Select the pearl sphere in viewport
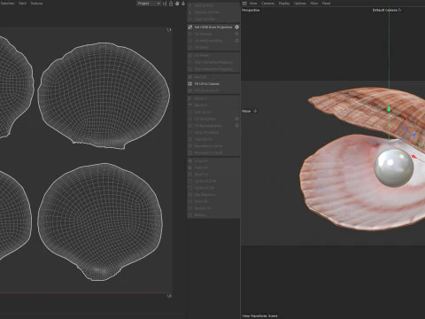This screenshot has height=319, width=425. pos(393,167)
